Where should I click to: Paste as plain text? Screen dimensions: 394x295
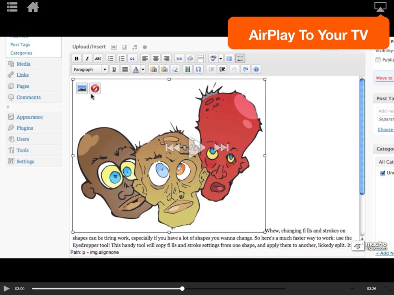pyautogui.click(x=154, y=69)
